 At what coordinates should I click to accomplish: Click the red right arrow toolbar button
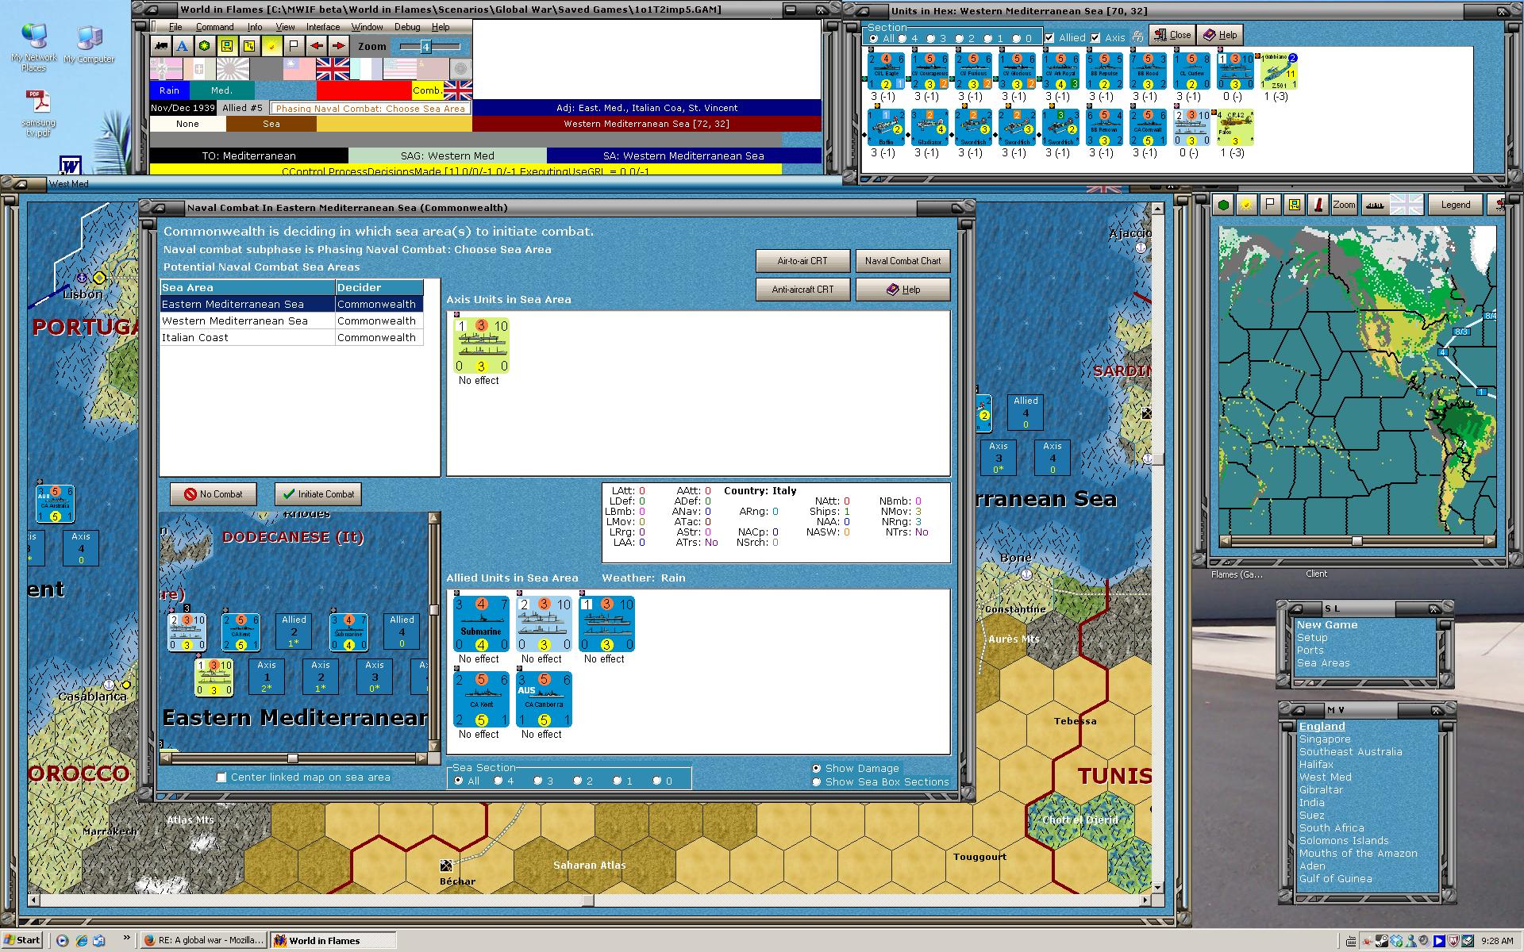(338, 46)
